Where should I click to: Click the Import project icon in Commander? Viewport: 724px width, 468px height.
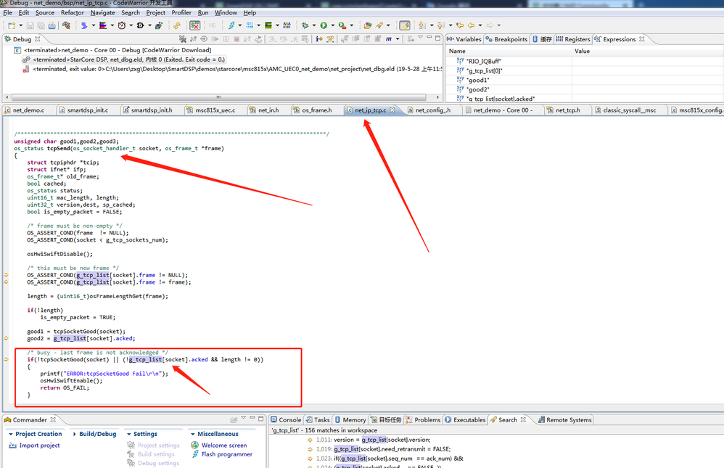coord(13,446)
